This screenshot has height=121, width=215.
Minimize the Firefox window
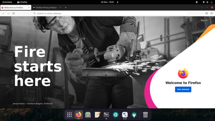(x=202, y=8)
